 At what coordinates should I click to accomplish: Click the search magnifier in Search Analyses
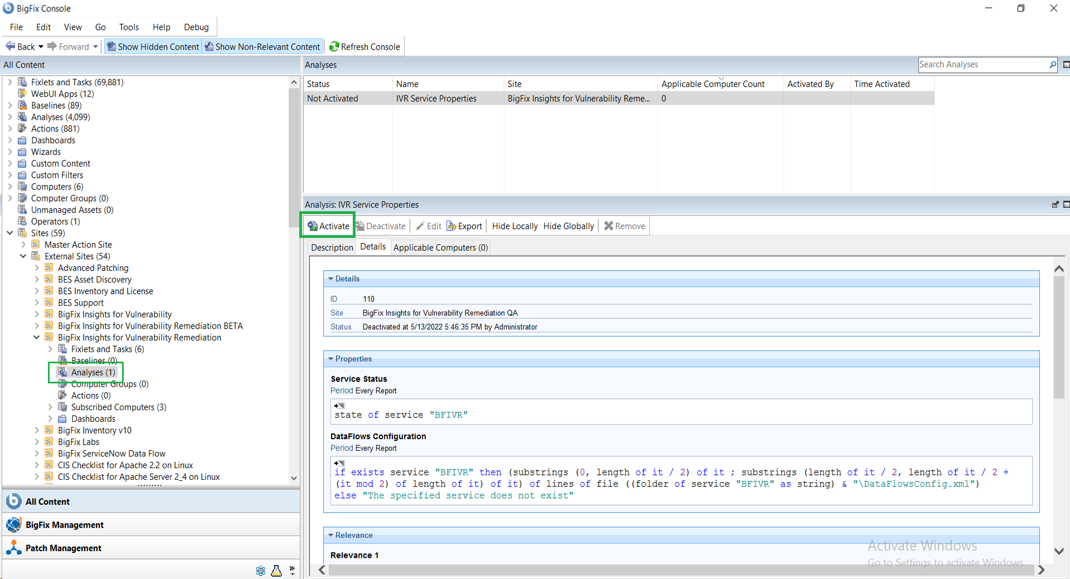(1052, 65)
